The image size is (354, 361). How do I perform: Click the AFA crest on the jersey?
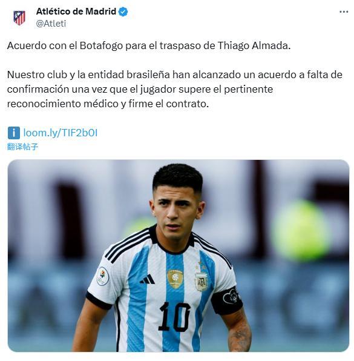[201, 282]
